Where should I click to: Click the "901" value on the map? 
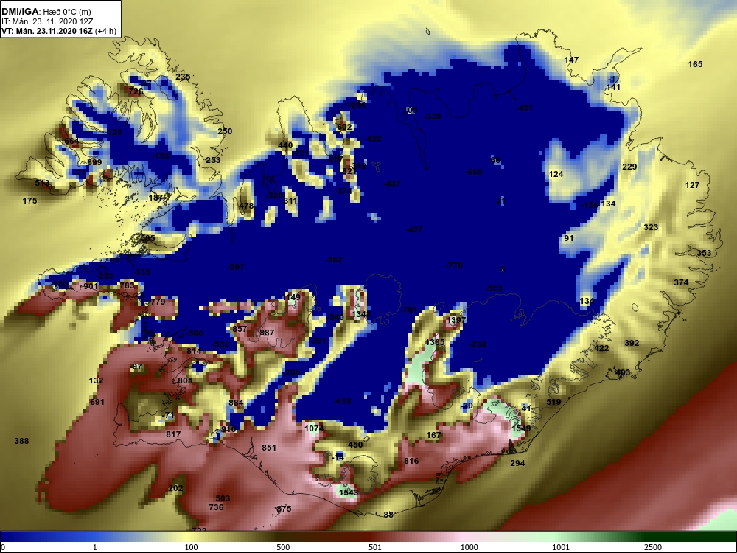click(91, 286)
